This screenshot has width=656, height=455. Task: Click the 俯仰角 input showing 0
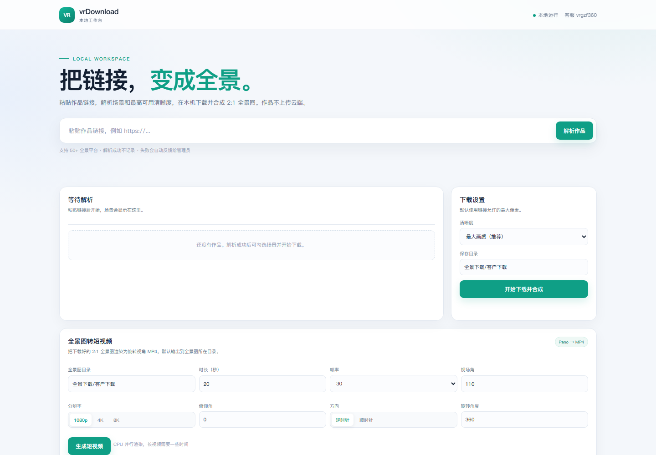pyautogui.click(x=262, y=420)
